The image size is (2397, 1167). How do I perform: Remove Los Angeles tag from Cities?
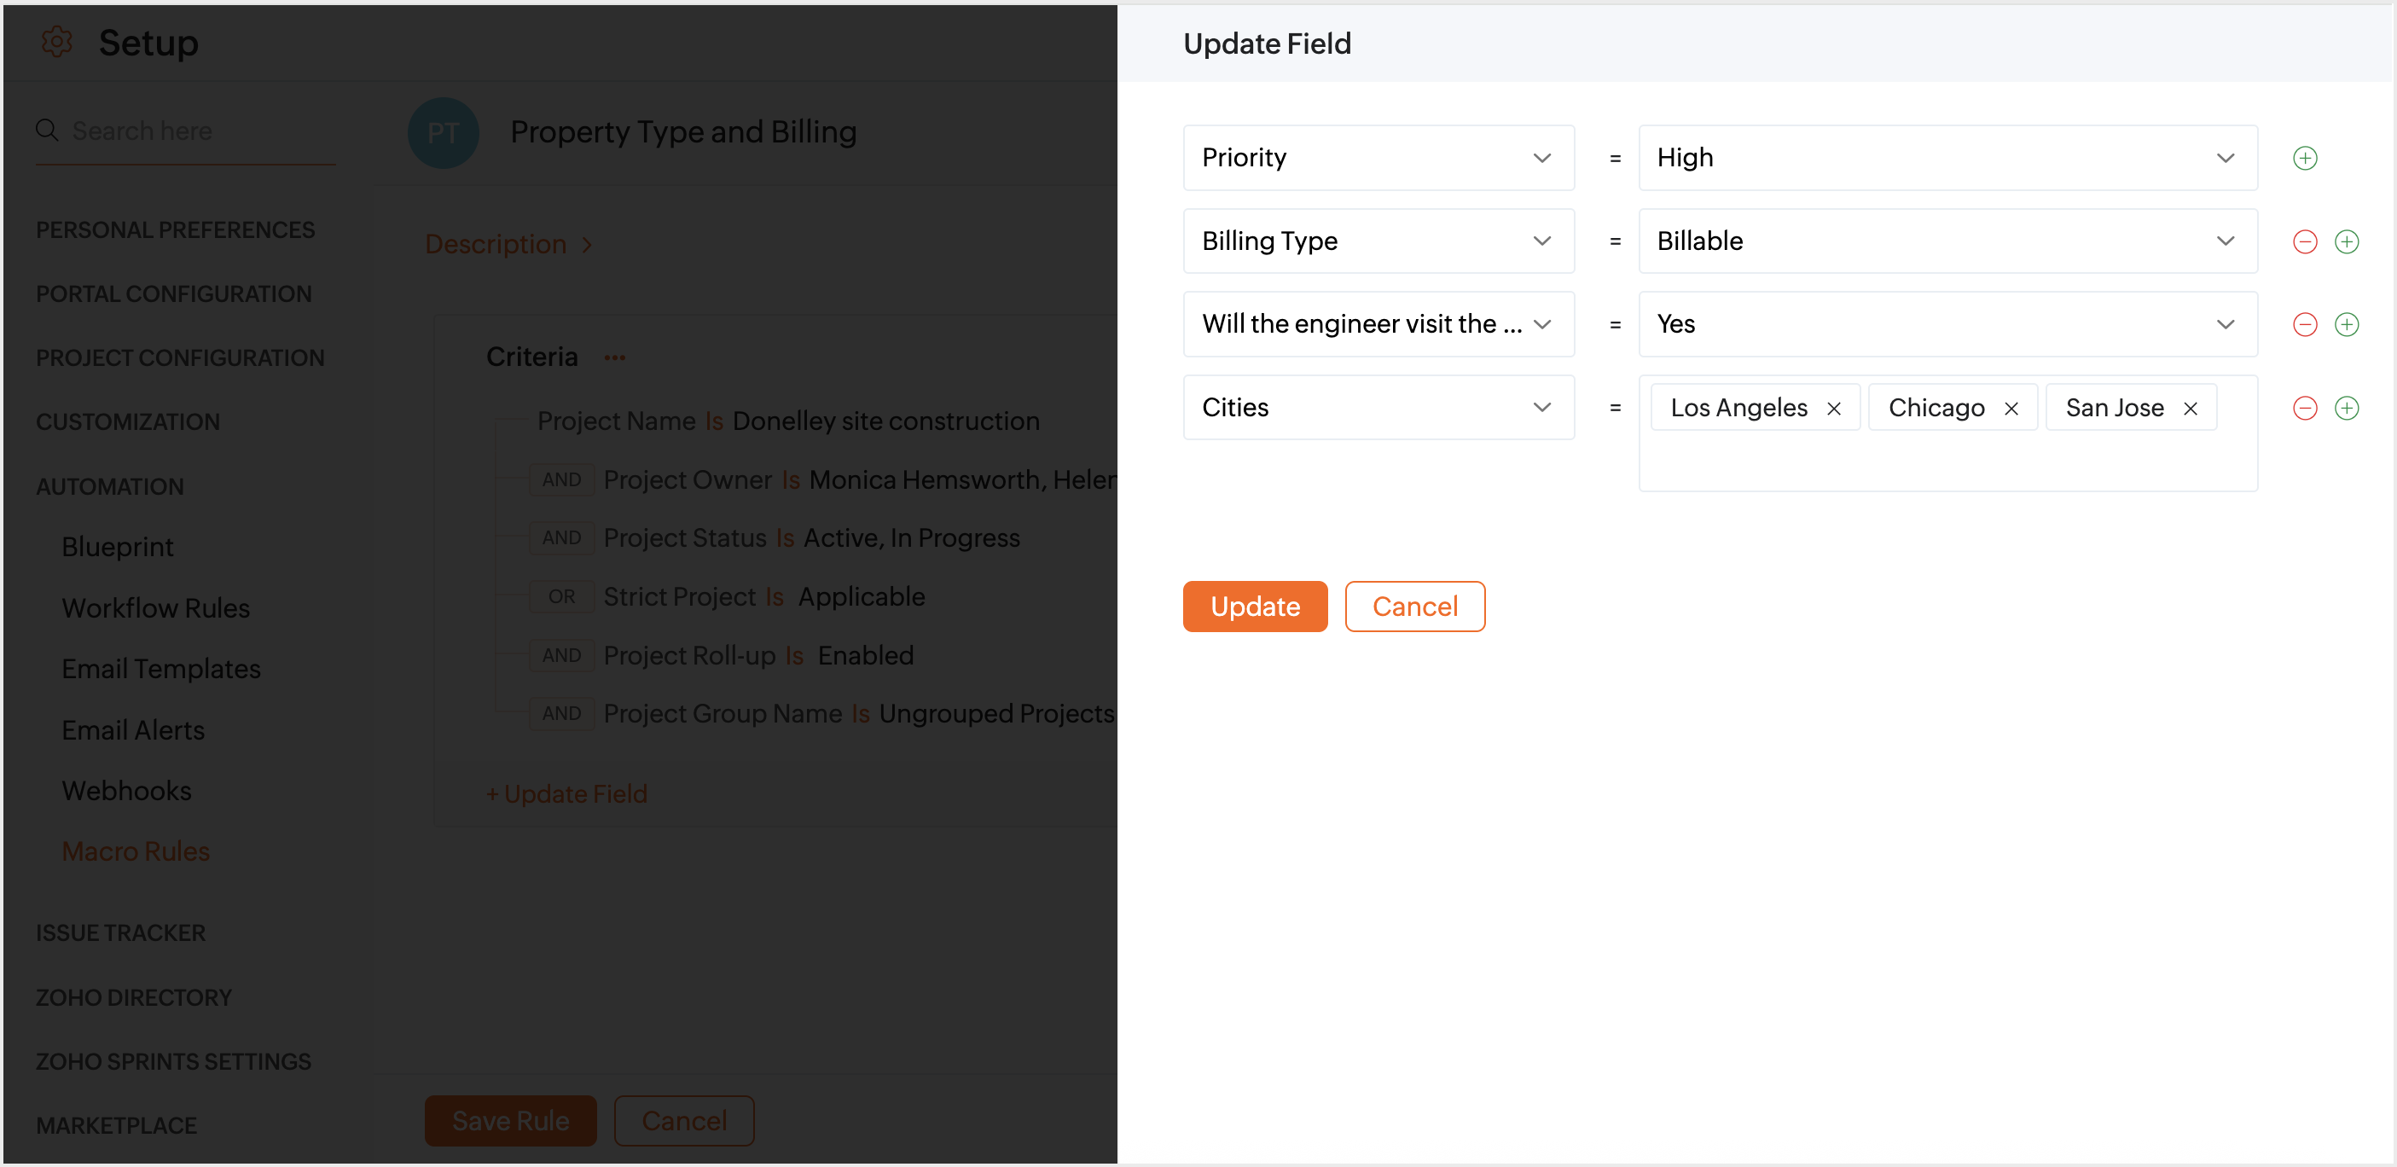[1833, 409]
